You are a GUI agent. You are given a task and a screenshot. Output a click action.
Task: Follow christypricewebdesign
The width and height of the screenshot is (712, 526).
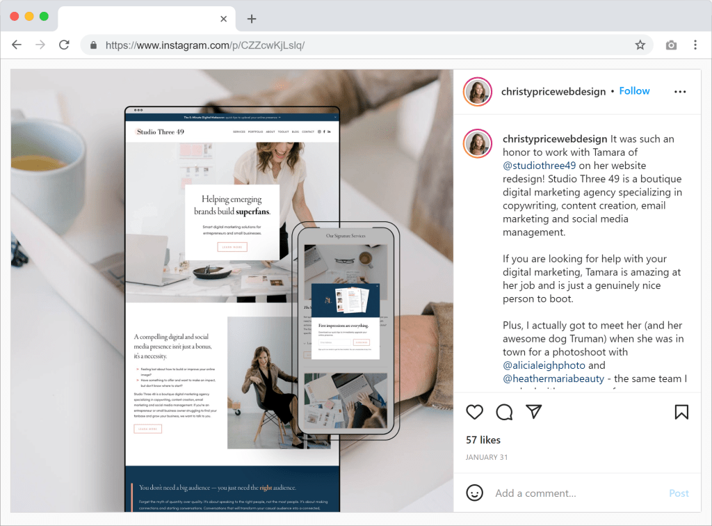click(634, 91)
